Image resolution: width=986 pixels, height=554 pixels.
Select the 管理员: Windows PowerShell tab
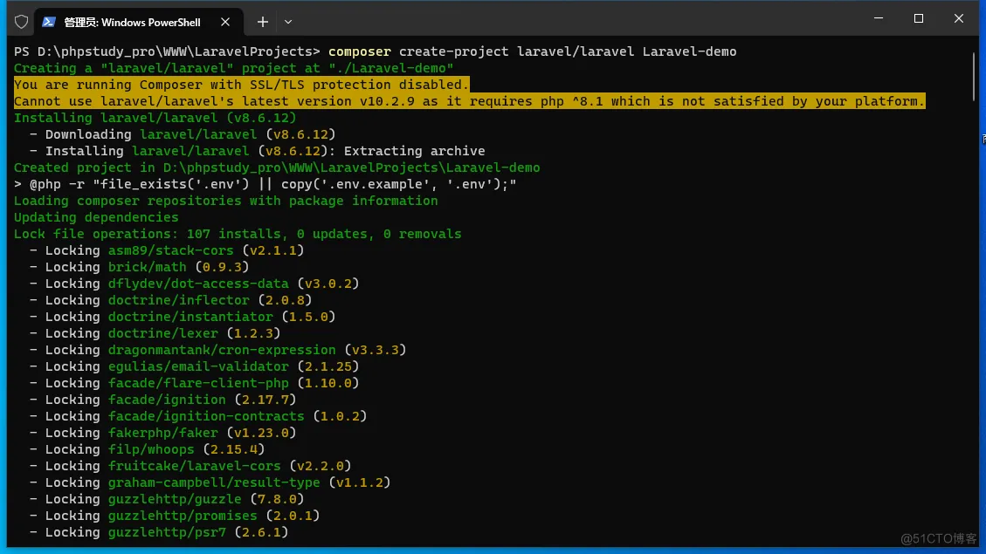138,22
